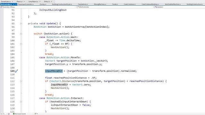Click testedIsInputInteractDown on line 118
This screenshot has height=115, width=205.
(x=69, y=102)
